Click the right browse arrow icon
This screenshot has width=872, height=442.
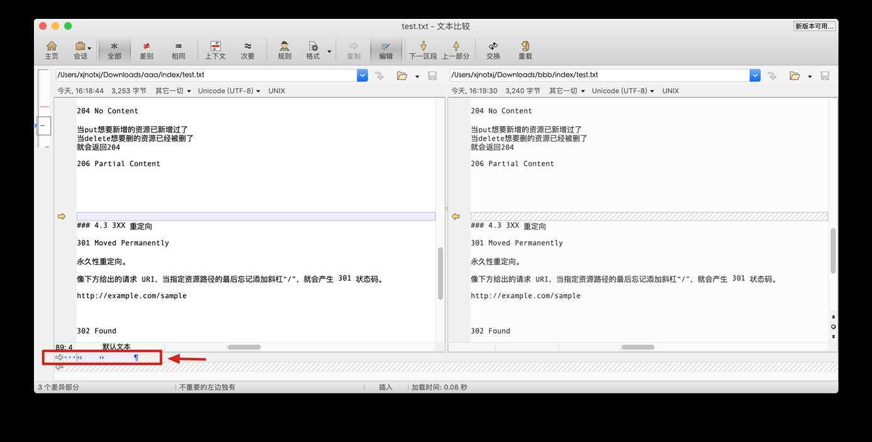772,75
